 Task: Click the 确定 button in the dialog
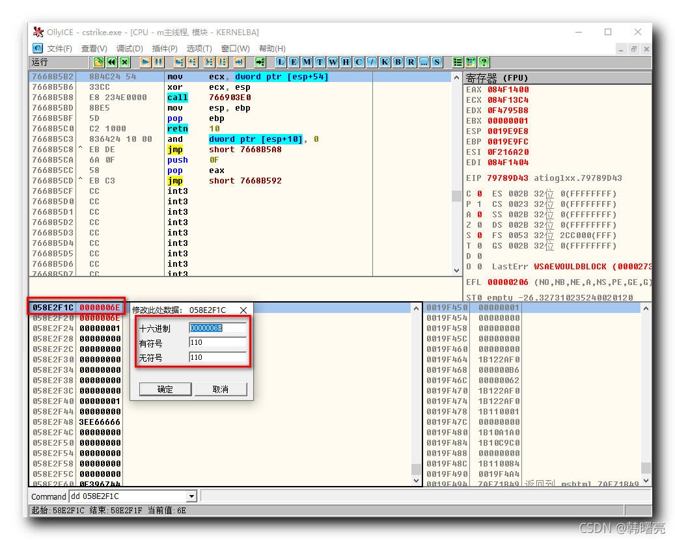point(165,390)
